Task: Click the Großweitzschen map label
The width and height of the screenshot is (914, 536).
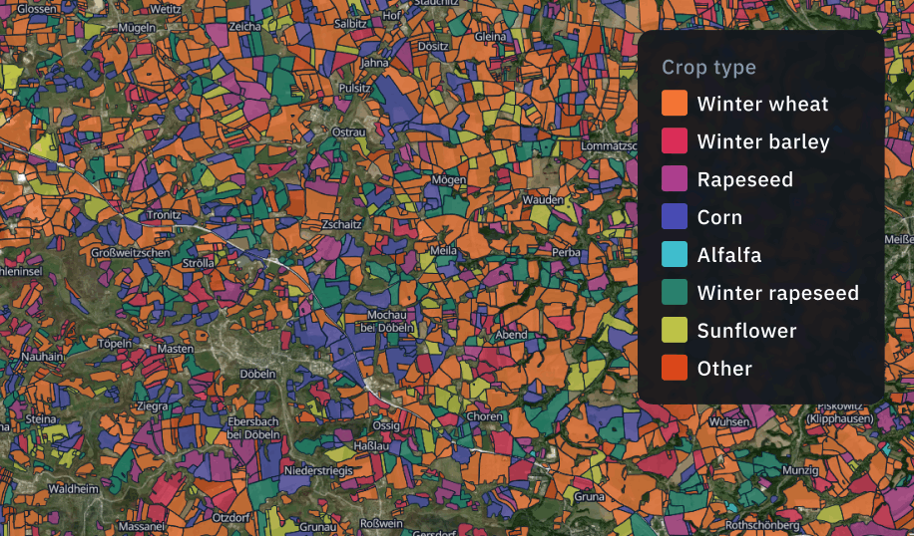Action: (x=131, y=253)
